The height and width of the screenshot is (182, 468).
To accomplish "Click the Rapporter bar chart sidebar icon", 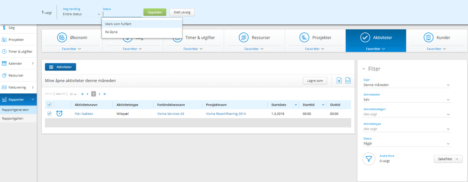I will (x=4, y=99).
